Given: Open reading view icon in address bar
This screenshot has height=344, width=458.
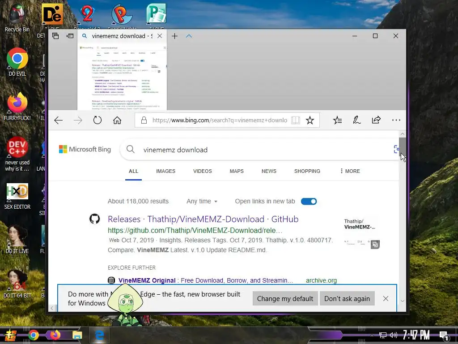Looking at the screenshot, I should click(x=295, y=120).
